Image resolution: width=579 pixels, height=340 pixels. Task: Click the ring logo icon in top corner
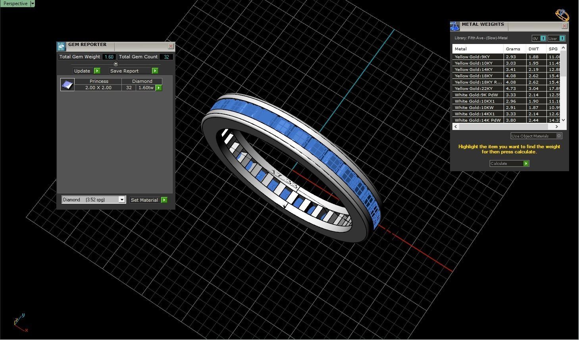pos(562,15)
